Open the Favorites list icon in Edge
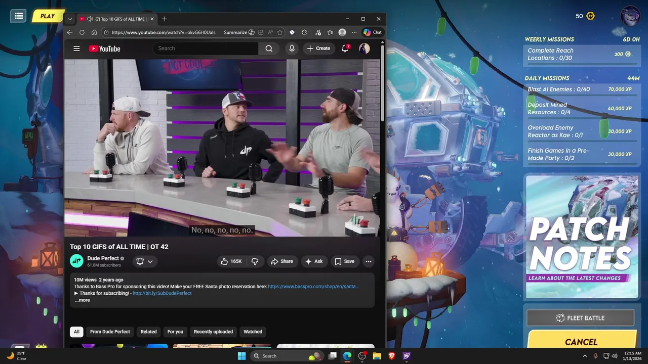Screen dimensions: 648x364 tap(330, 32)
